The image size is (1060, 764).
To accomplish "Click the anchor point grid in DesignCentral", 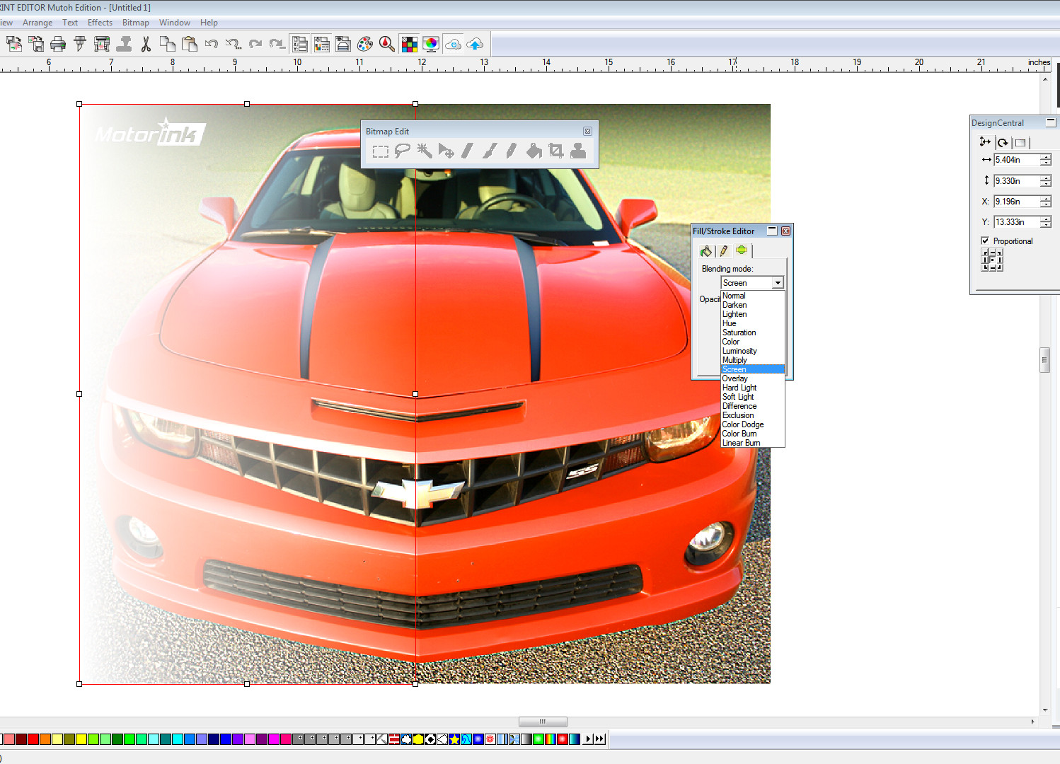I will tap(991, 260).
